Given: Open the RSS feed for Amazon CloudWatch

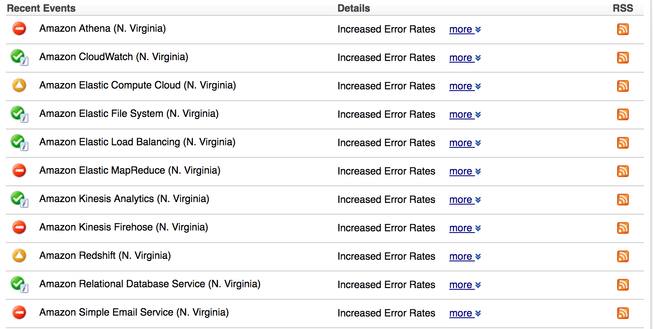Looking at the screenshot, I should pyautogui.click(x=623, y=58).
